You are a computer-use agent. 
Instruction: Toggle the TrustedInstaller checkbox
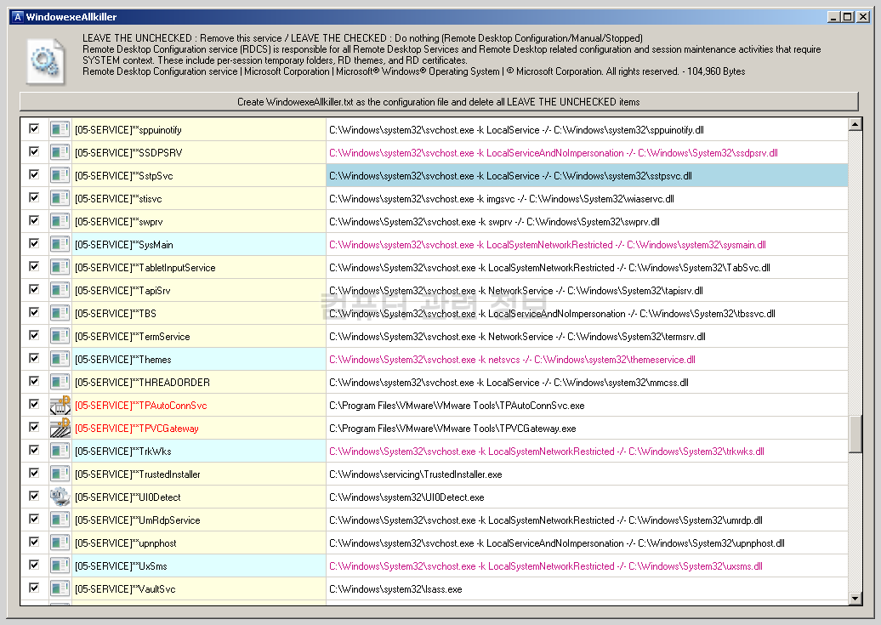34,474
